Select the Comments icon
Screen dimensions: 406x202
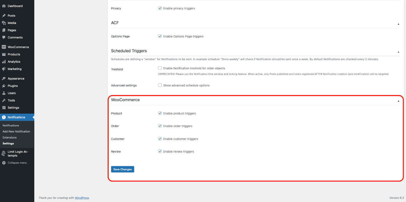pyautogui.click(x=4, y=37)
